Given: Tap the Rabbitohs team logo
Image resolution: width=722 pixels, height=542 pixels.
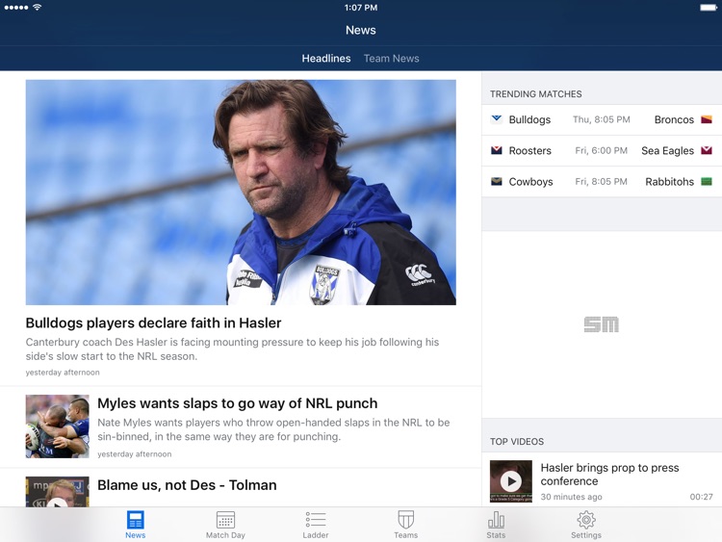Looking at the screenshot, I should pyautogui.click(x=707, y=181).
